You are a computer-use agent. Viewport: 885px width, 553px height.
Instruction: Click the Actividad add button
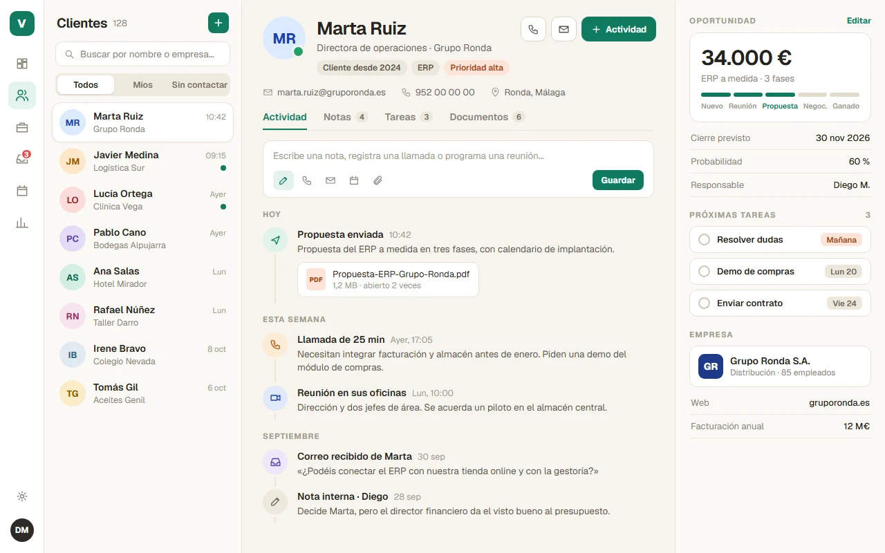click(x=619, y=29)
